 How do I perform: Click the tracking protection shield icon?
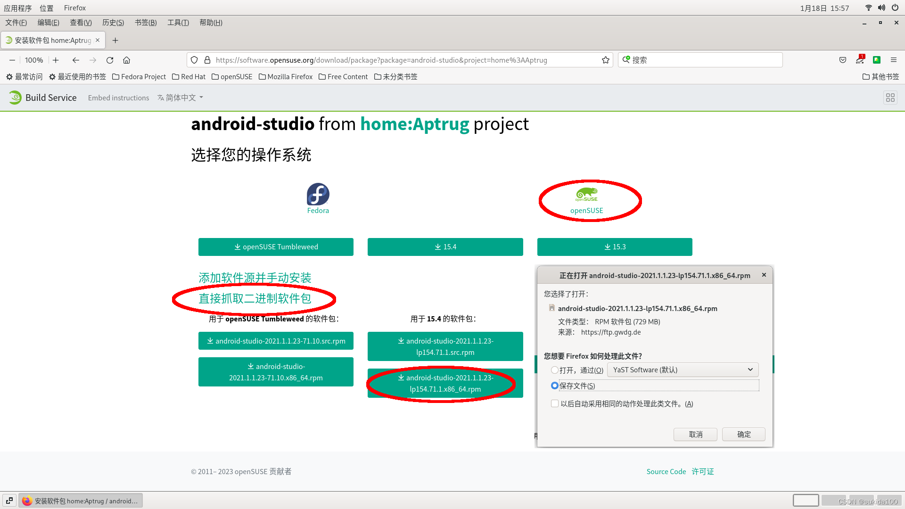(x=194, y=60)
